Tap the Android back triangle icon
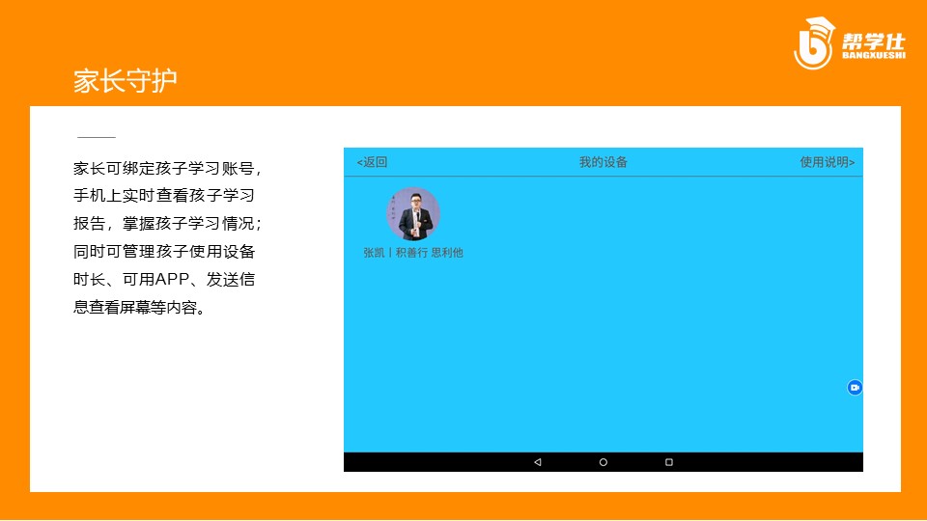 click(538, 462)
